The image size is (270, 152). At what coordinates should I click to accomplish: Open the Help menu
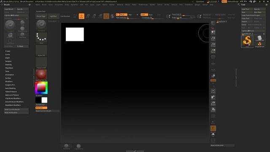pyautogui.click(x=212, y=5)
